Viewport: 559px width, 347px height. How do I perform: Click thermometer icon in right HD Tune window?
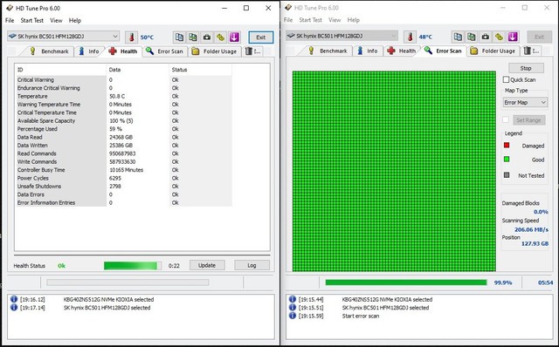tap(410, 37)
